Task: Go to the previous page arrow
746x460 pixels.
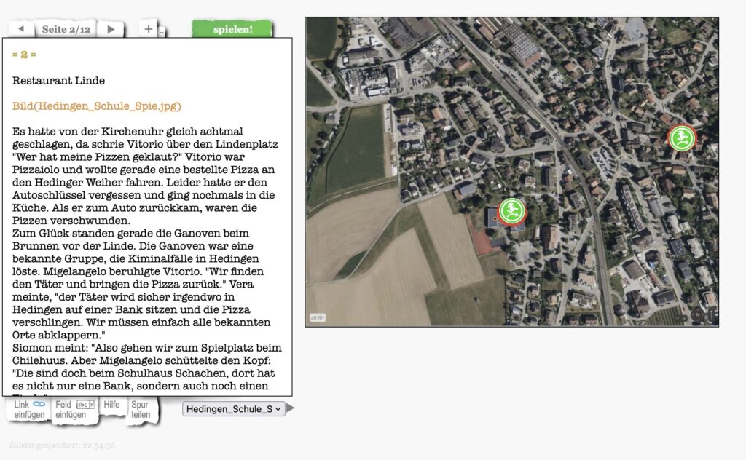Action: [20, 29]
